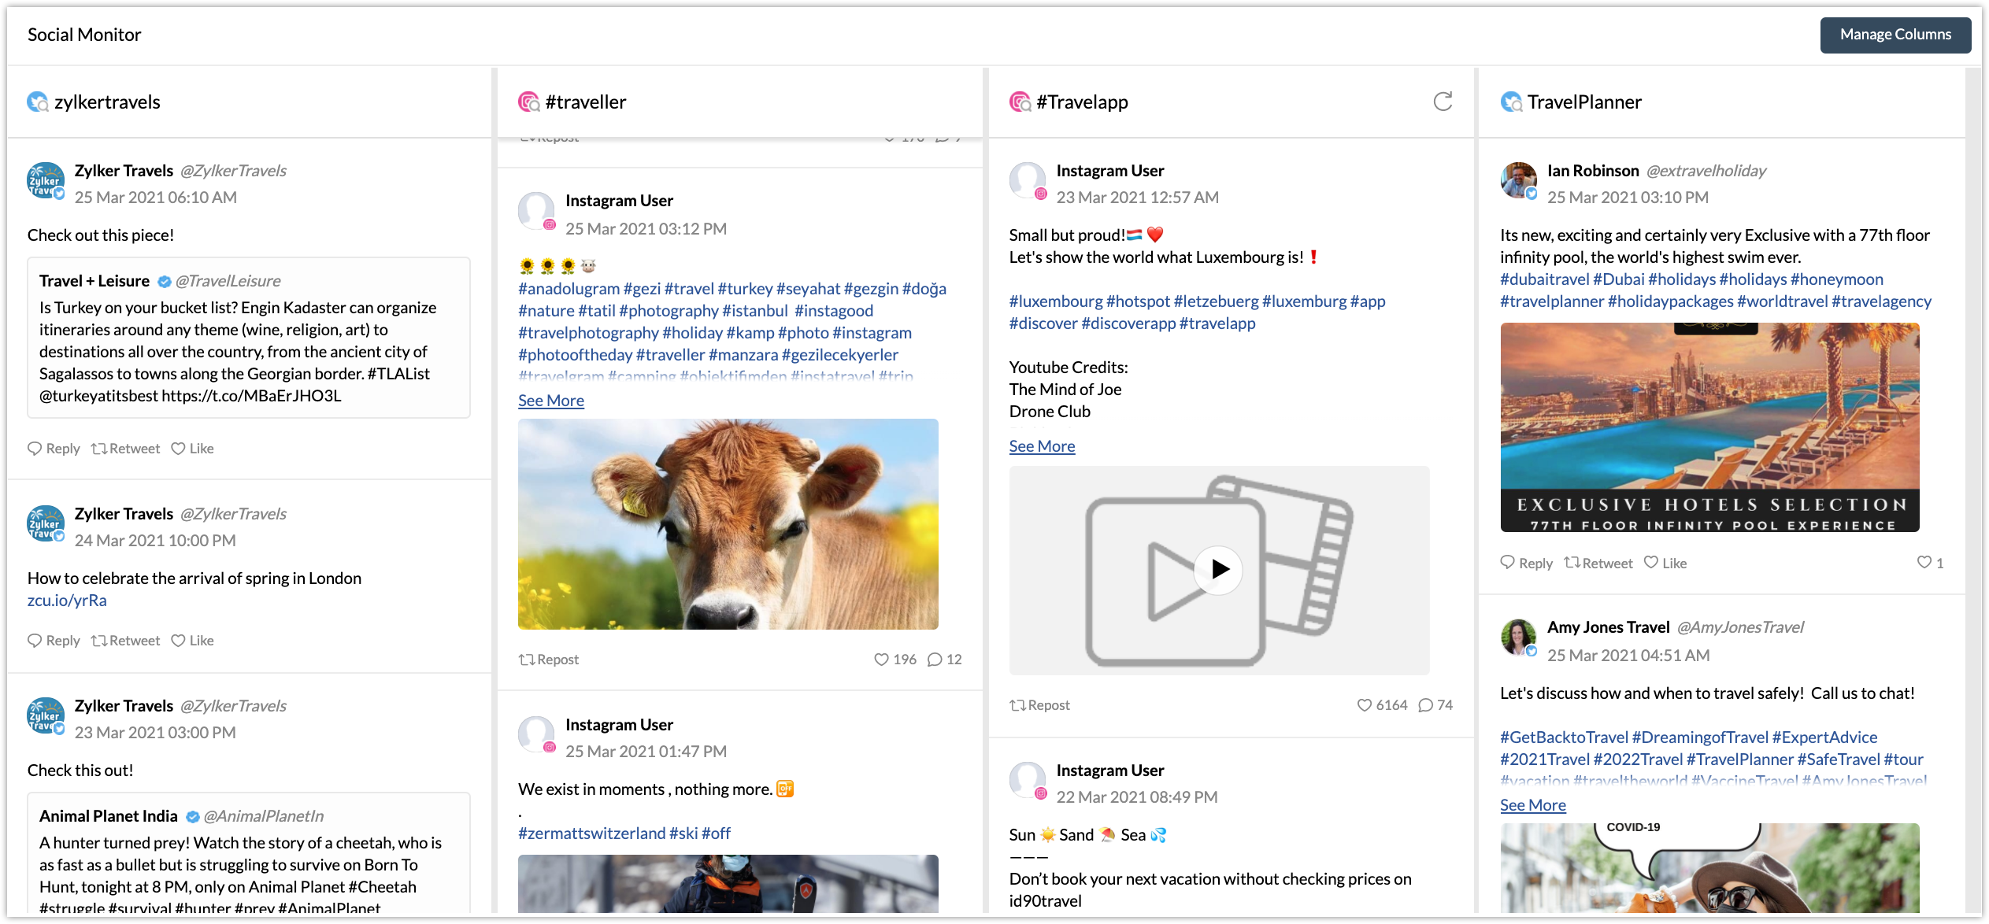1989x924 pixels.
Task: Open 74 comments on Luxembourg post
Action: tap(1435, 705)
